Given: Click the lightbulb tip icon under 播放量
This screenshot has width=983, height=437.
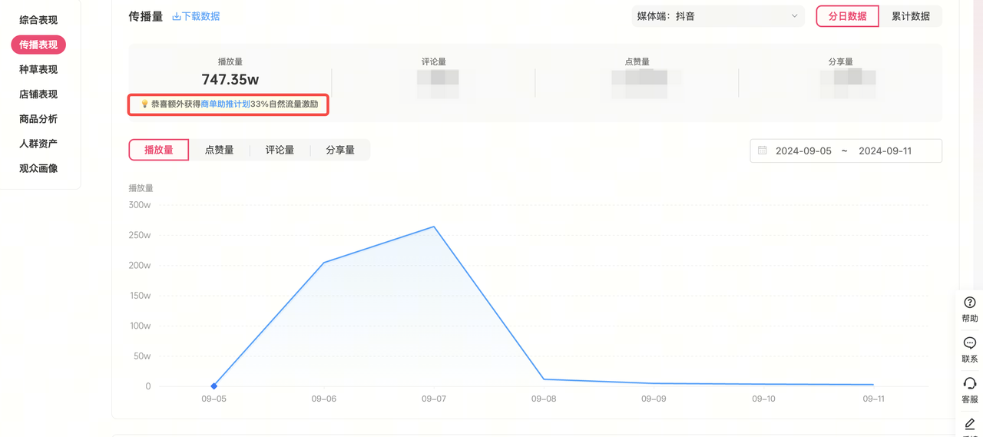Looking at the screenshot, I should click(144, 104).
